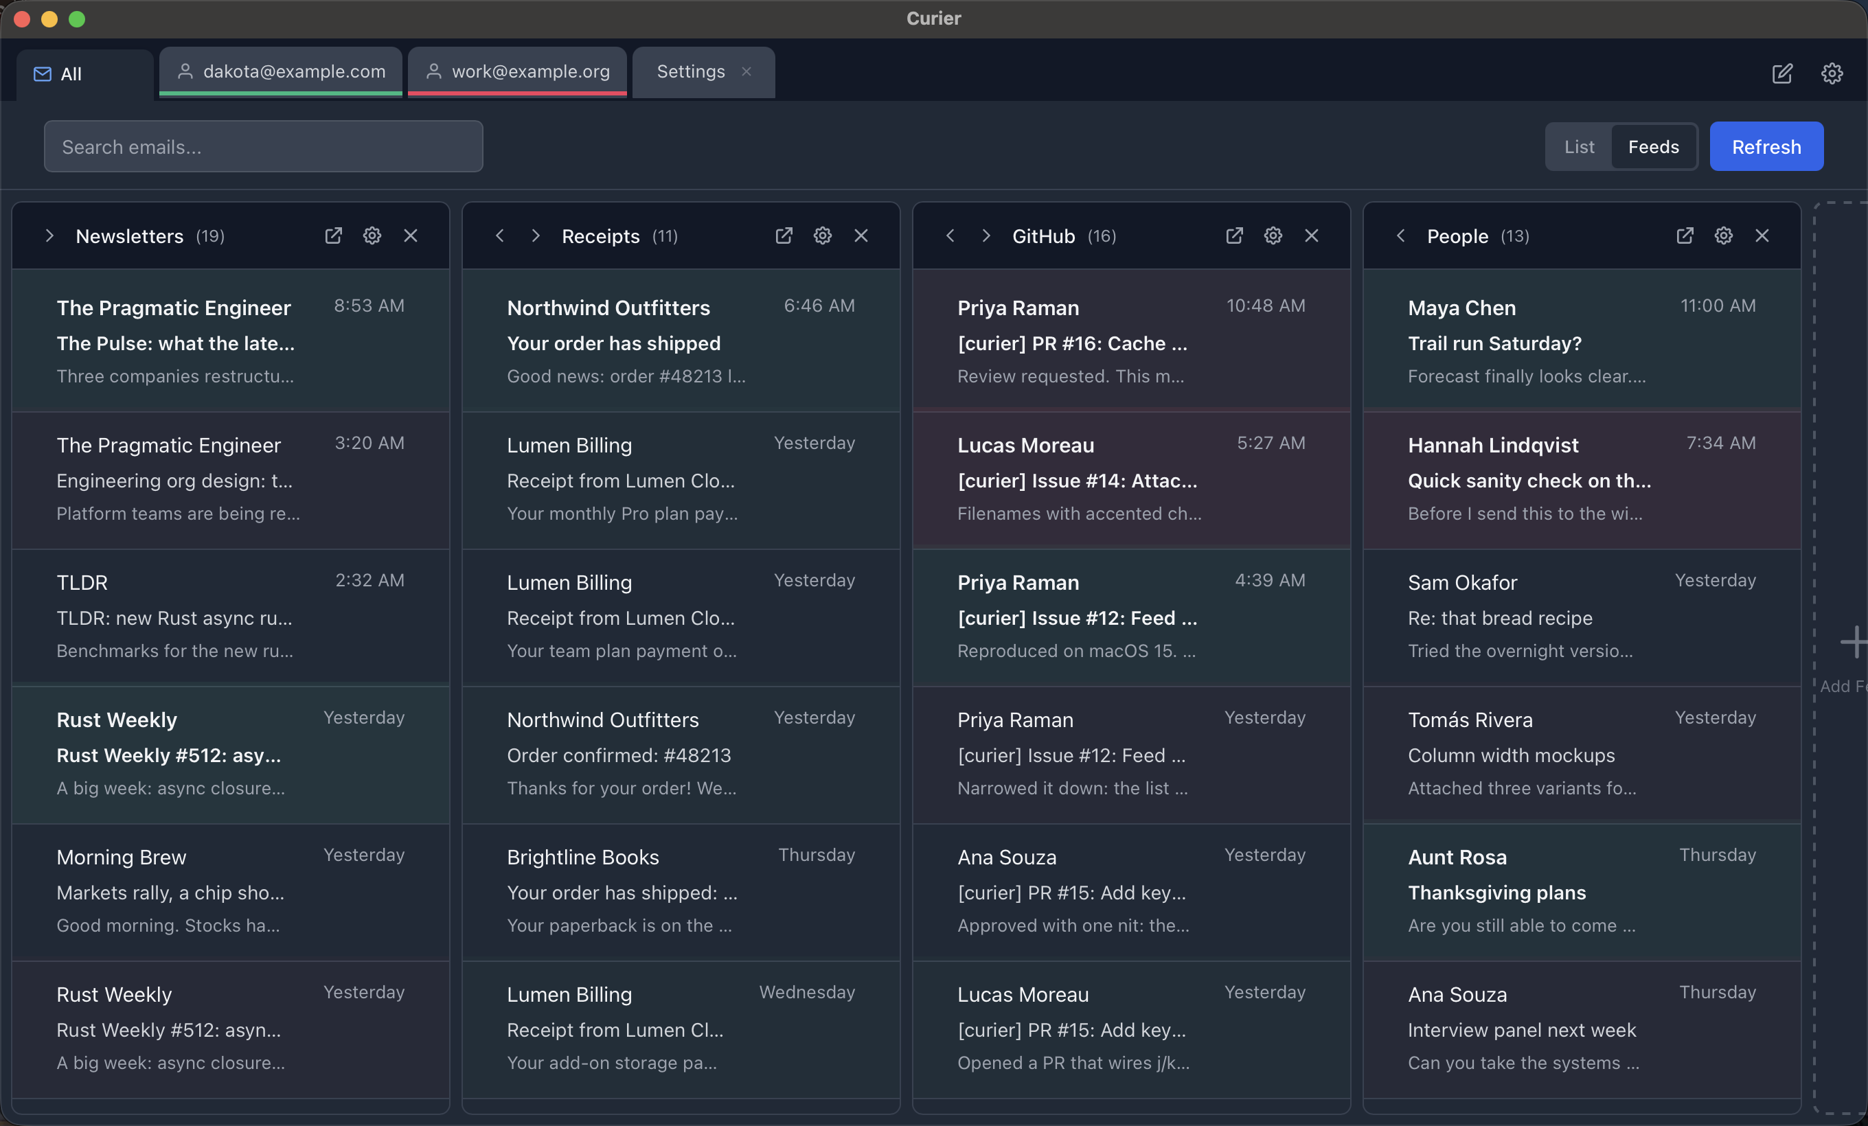Open Priya Raman Yesterday Issue #12 email

point(1131,755)
